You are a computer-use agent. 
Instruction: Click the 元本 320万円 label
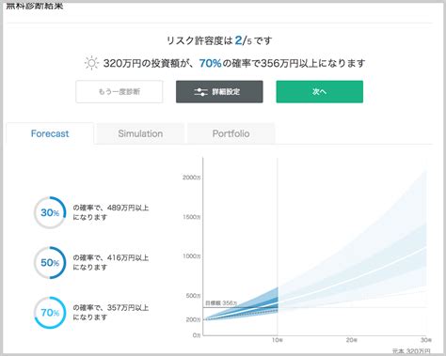[x=411, y=351]
